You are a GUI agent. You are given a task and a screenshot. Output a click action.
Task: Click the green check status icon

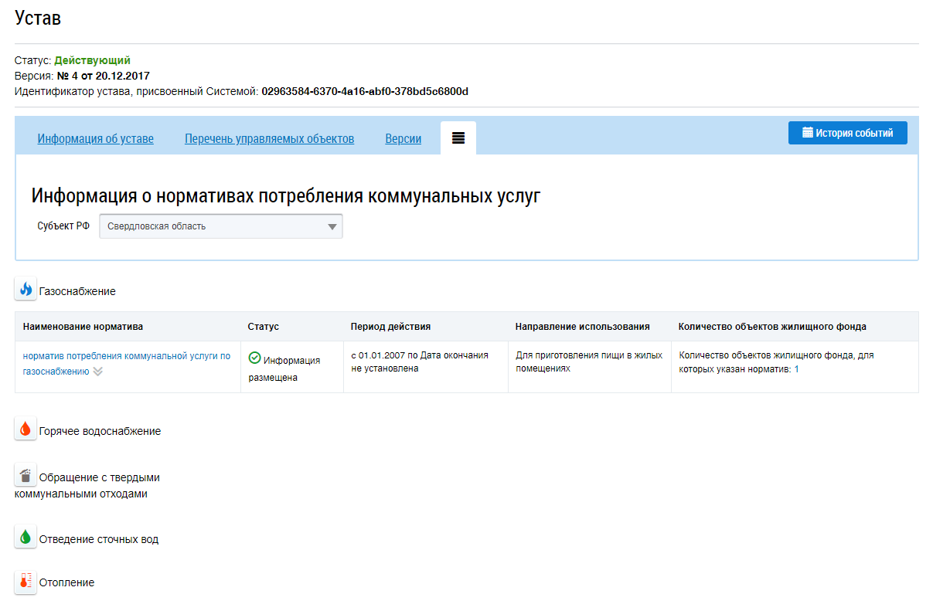point(254,358)
